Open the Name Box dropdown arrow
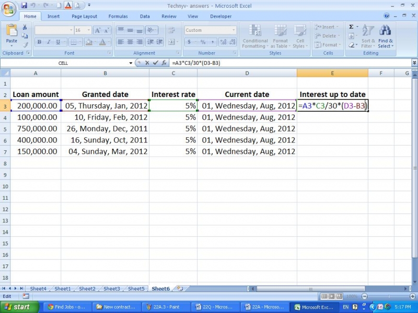Viewport: 418px width, 313px height. [x=131, y=63]
